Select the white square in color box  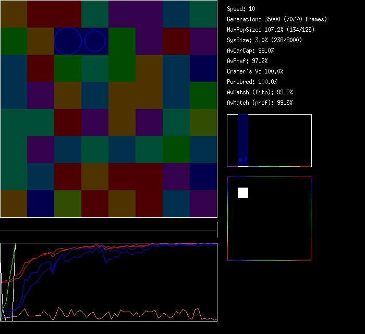click(243, 193)
